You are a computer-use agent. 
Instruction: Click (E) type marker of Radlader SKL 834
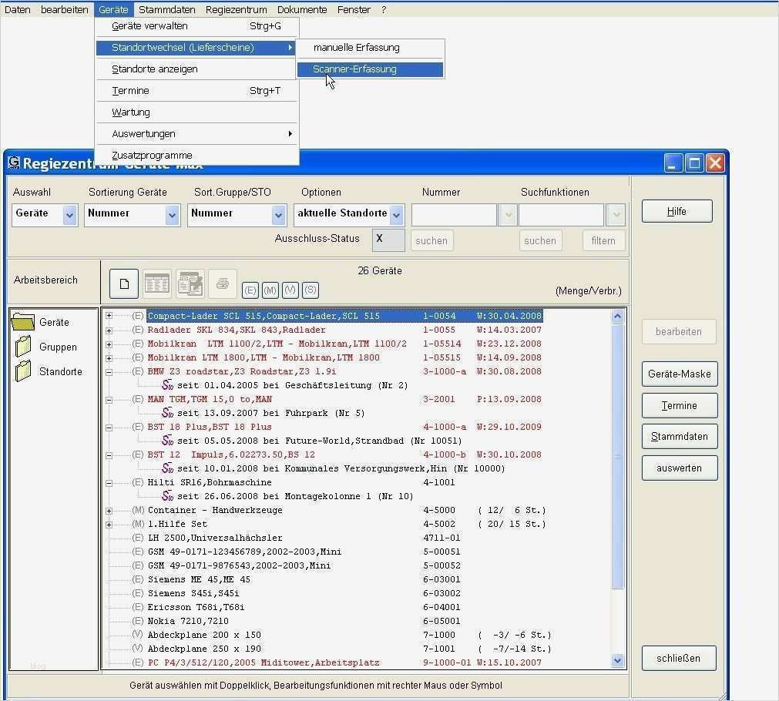click(138, 330)
